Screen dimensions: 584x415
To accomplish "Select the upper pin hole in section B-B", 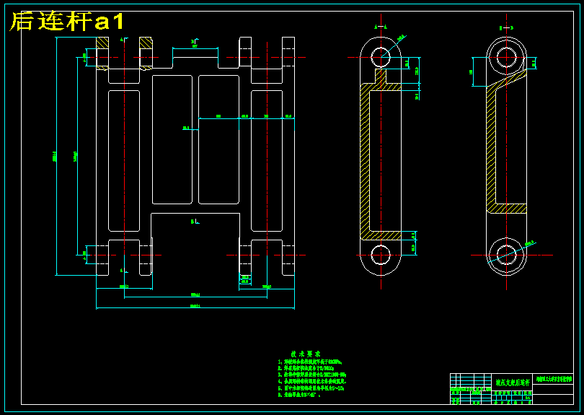I will pos(507,58).
